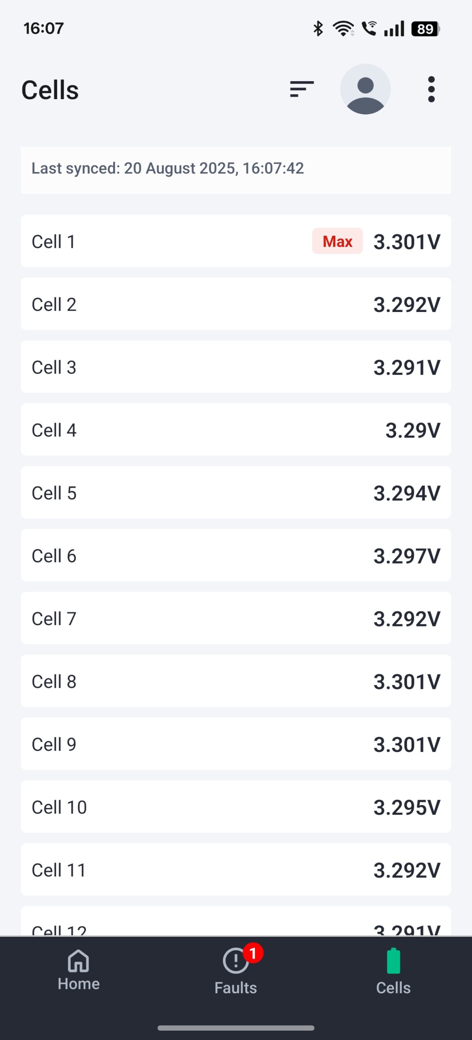
Task: Tap the bottom home gesture bar
Action: [x=236, y=1028]
